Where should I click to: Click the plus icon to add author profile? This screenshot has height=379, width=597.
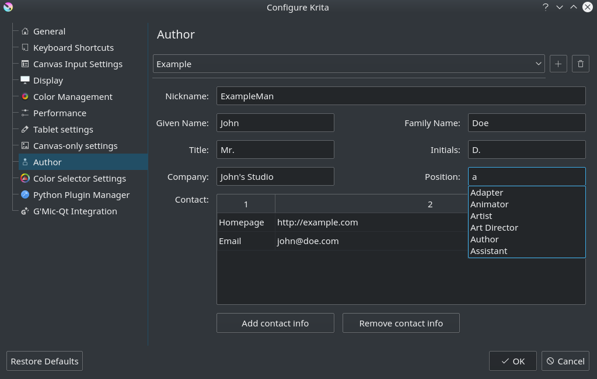pyautogui.click(x=558, y=63)
